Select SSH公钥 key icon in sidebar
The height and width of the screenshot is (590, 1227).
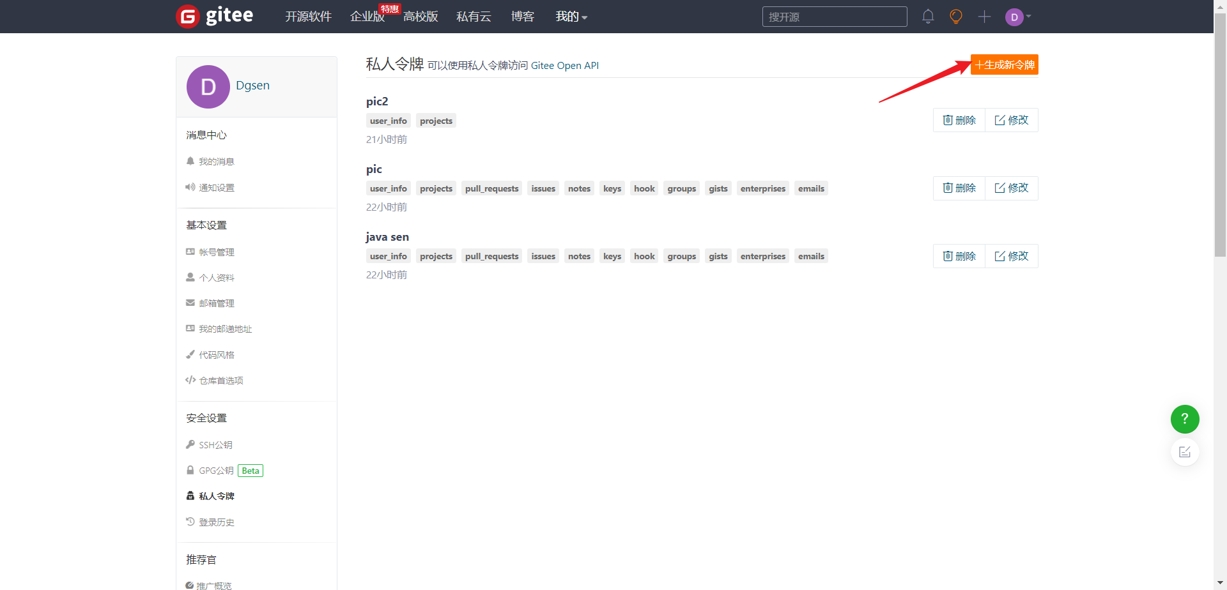pyautogui.click(x=190, y=444)
